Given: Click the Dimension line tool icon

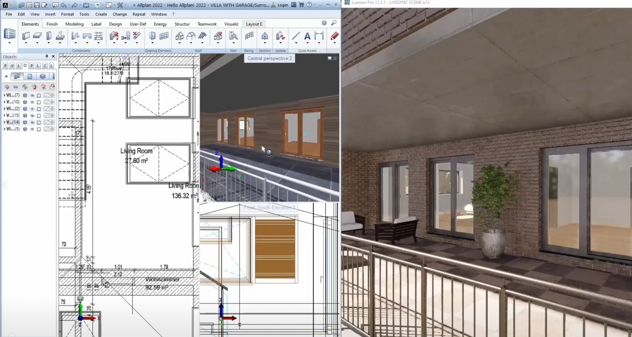Looking at the screenshot, I should coord(319,36).
